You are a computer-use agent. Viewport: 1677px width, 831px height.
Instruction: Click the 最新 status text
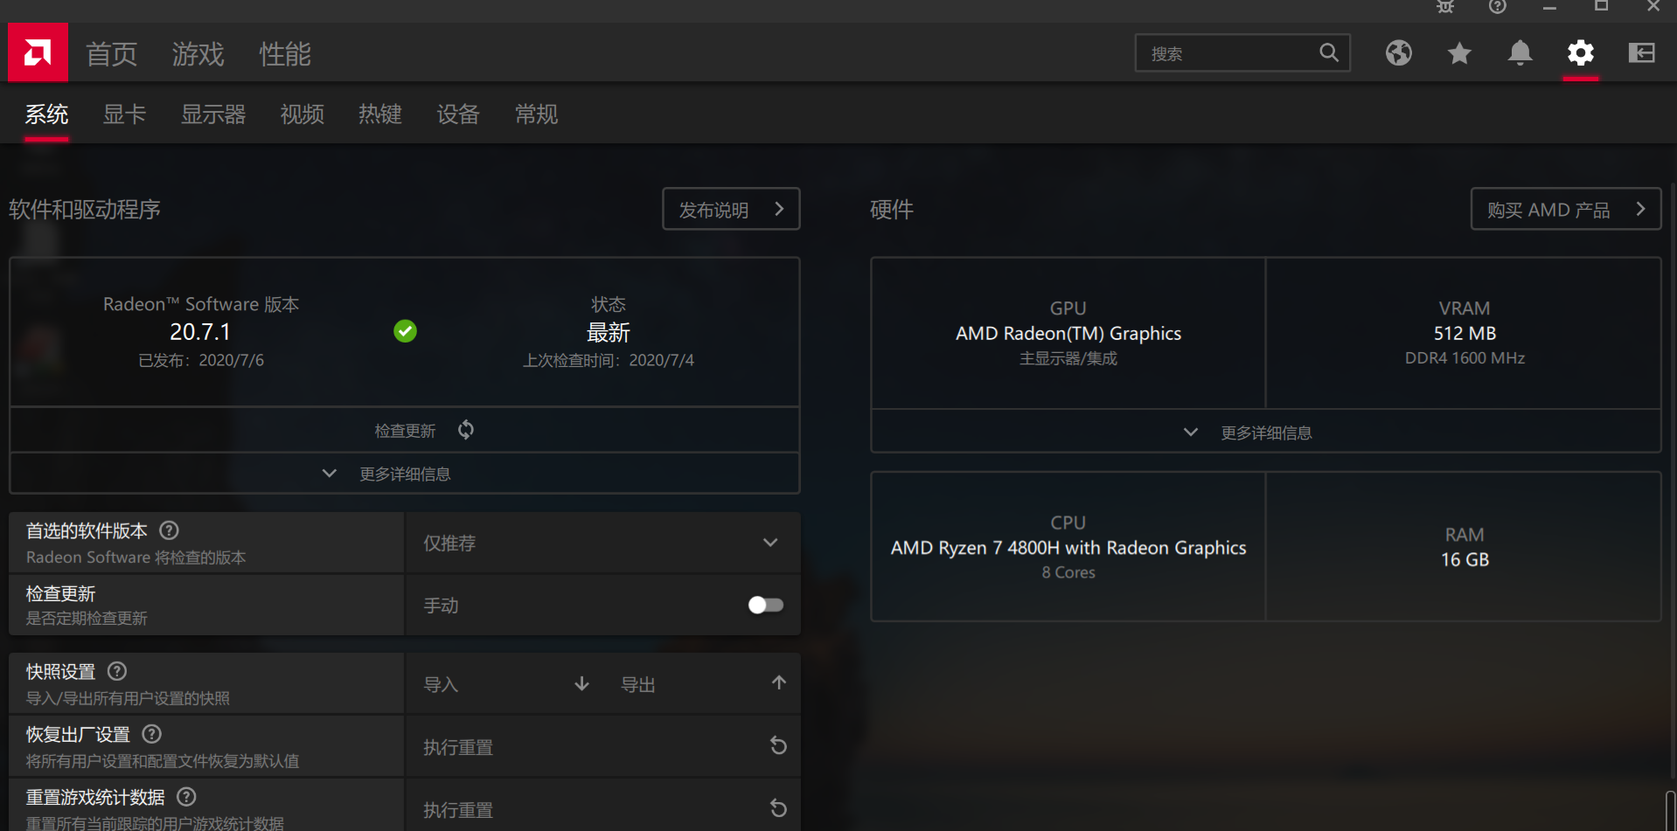tap(609, 332)
